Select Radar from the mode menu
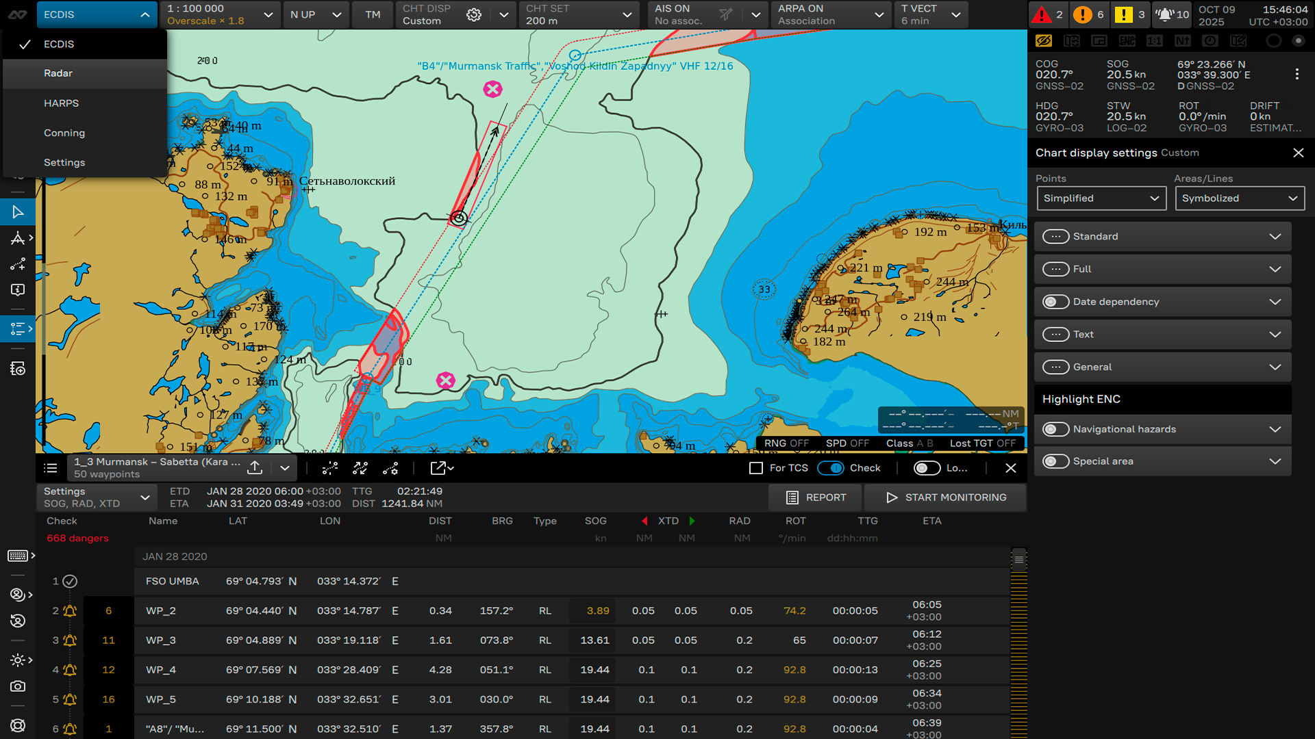This screenshot has height=739, width=1315. click(58, 73)
